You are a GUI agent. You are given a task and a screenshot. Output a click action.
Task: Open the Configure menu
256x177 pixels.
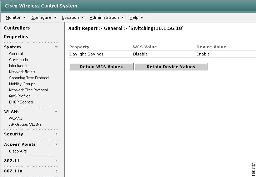(44, 17)
